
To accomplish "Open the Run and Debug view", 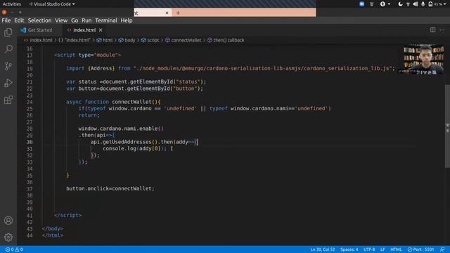I will click(x=8, y=83).
